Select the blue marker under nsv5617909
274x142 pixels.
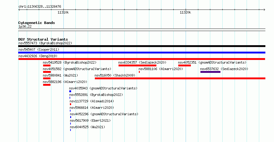point(71,124)
